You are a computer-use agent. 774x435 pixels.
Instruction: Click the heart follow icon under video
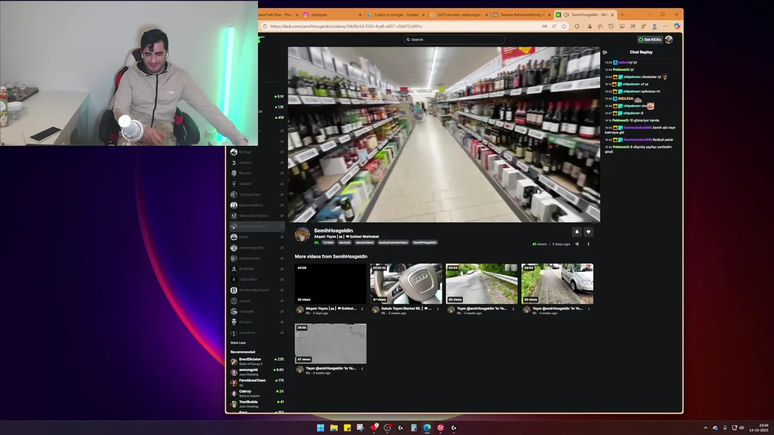pyautogui.click(x=588, y=231)
